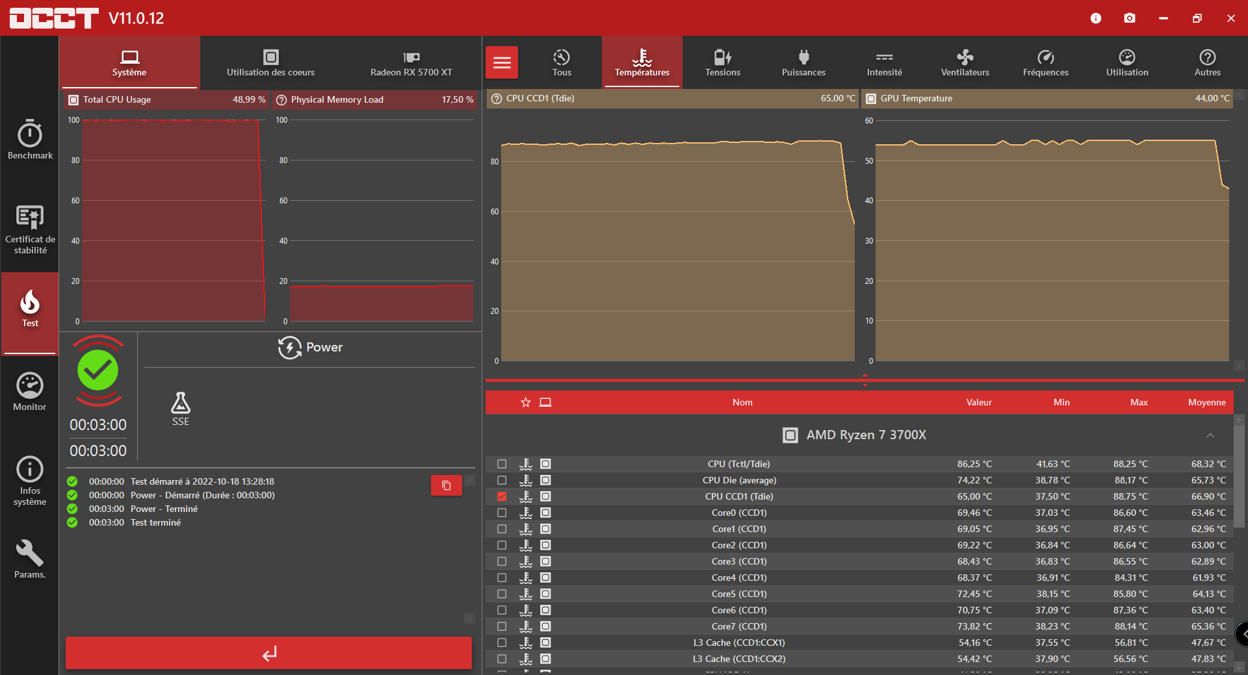Image resolution: width=1248 pixels, height=675 pixels.
Task: Uncheck the CPU CCD1 (Tdie) checkbox
Action: pyautogui.click(x=502, y=496)
